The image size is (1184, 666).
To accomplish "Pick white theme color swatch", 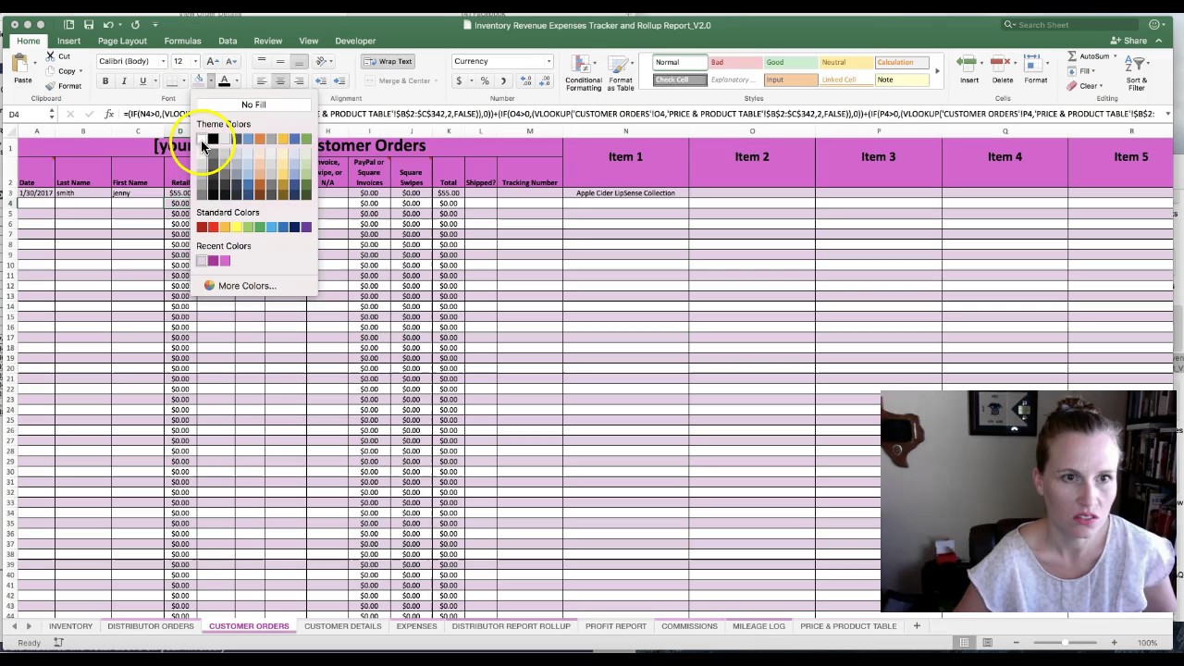I will click(202, 140).
